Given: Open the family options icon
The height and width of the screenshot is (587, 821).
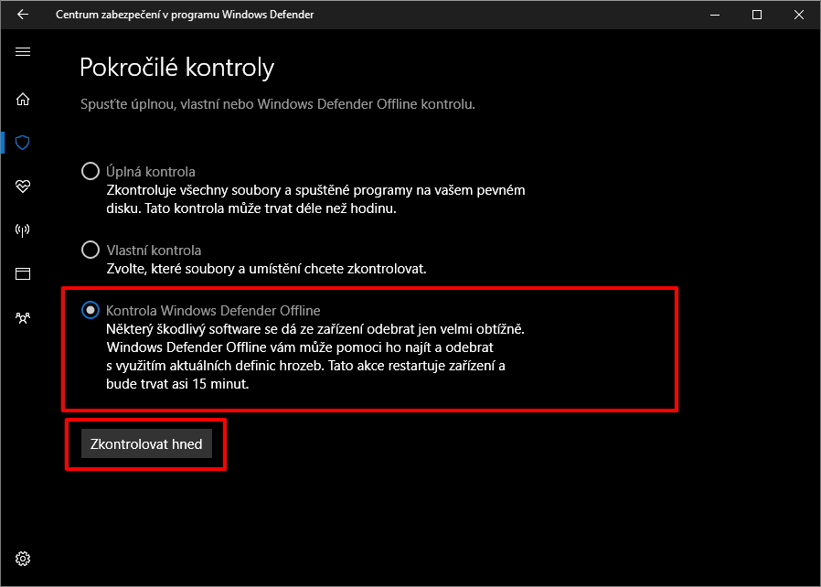Looking at the screenshot, I should coord(23,317).
